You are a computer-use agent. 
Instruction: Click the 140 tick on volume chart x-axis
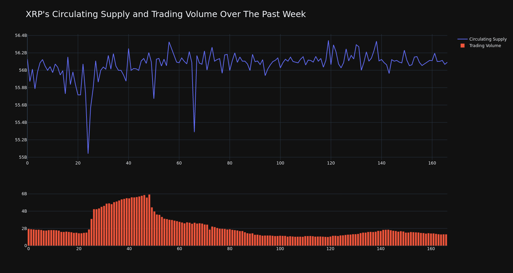(x=381, y=249)
